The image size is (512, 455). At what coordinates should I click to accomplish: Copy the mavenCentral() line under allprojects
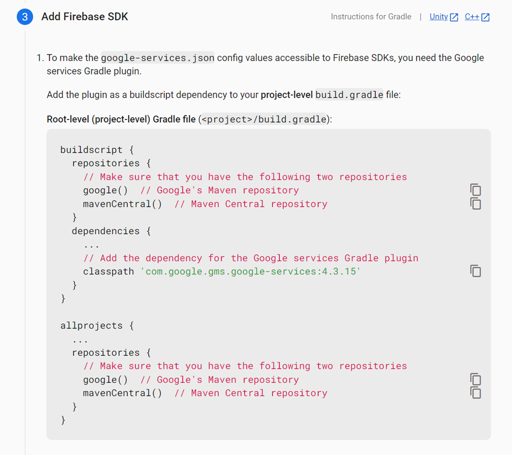[475, 393]
